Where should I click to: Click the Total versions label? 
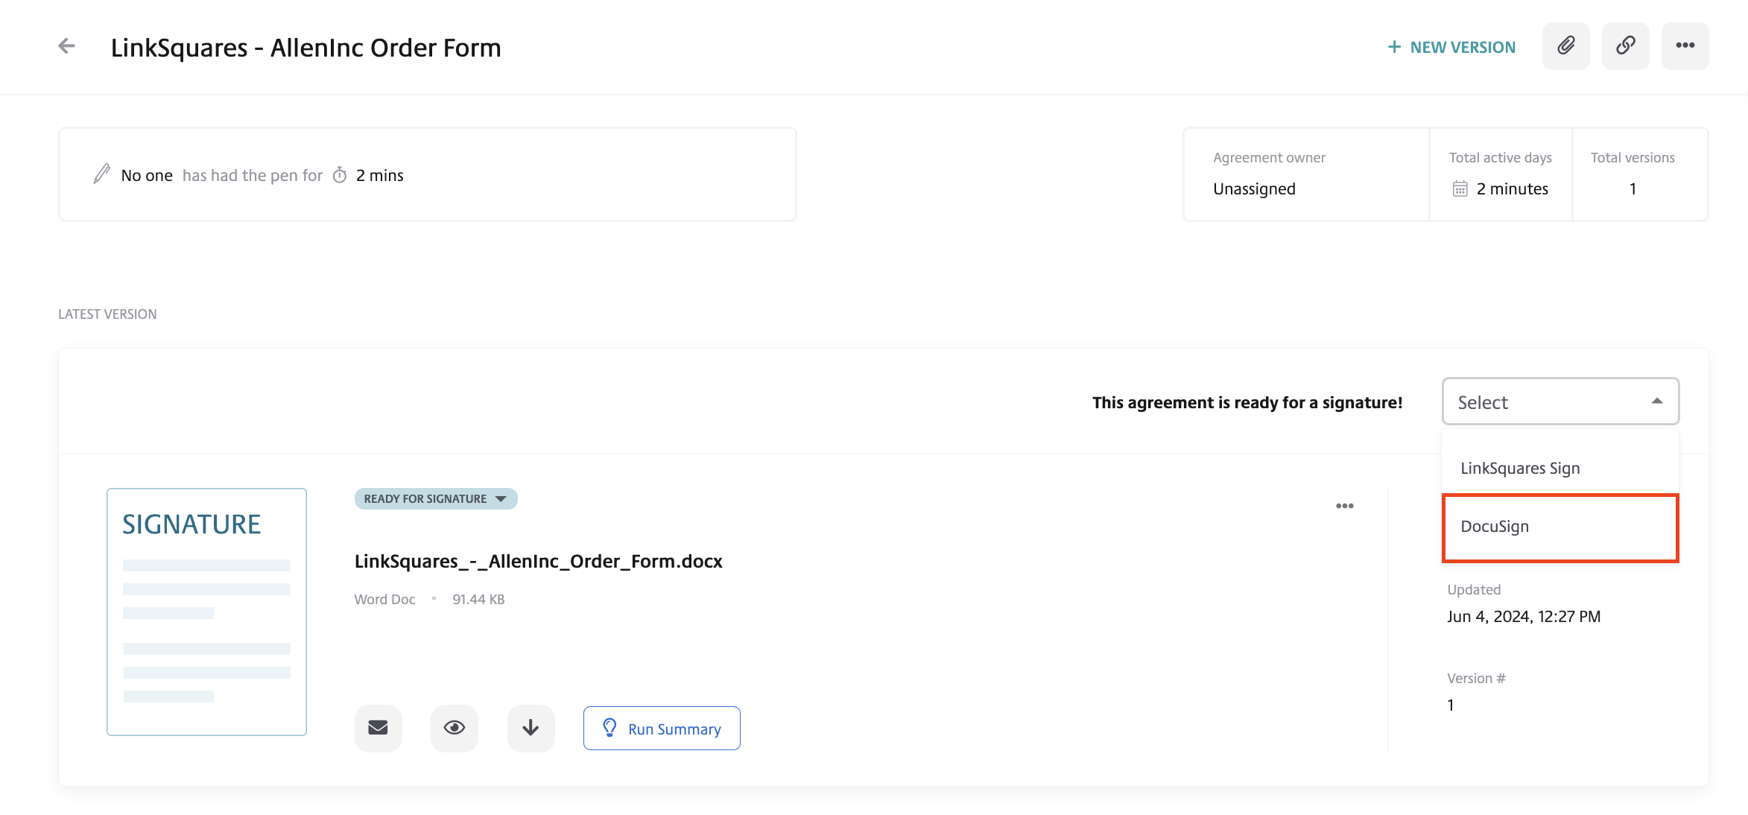(x=1633, y=157)
